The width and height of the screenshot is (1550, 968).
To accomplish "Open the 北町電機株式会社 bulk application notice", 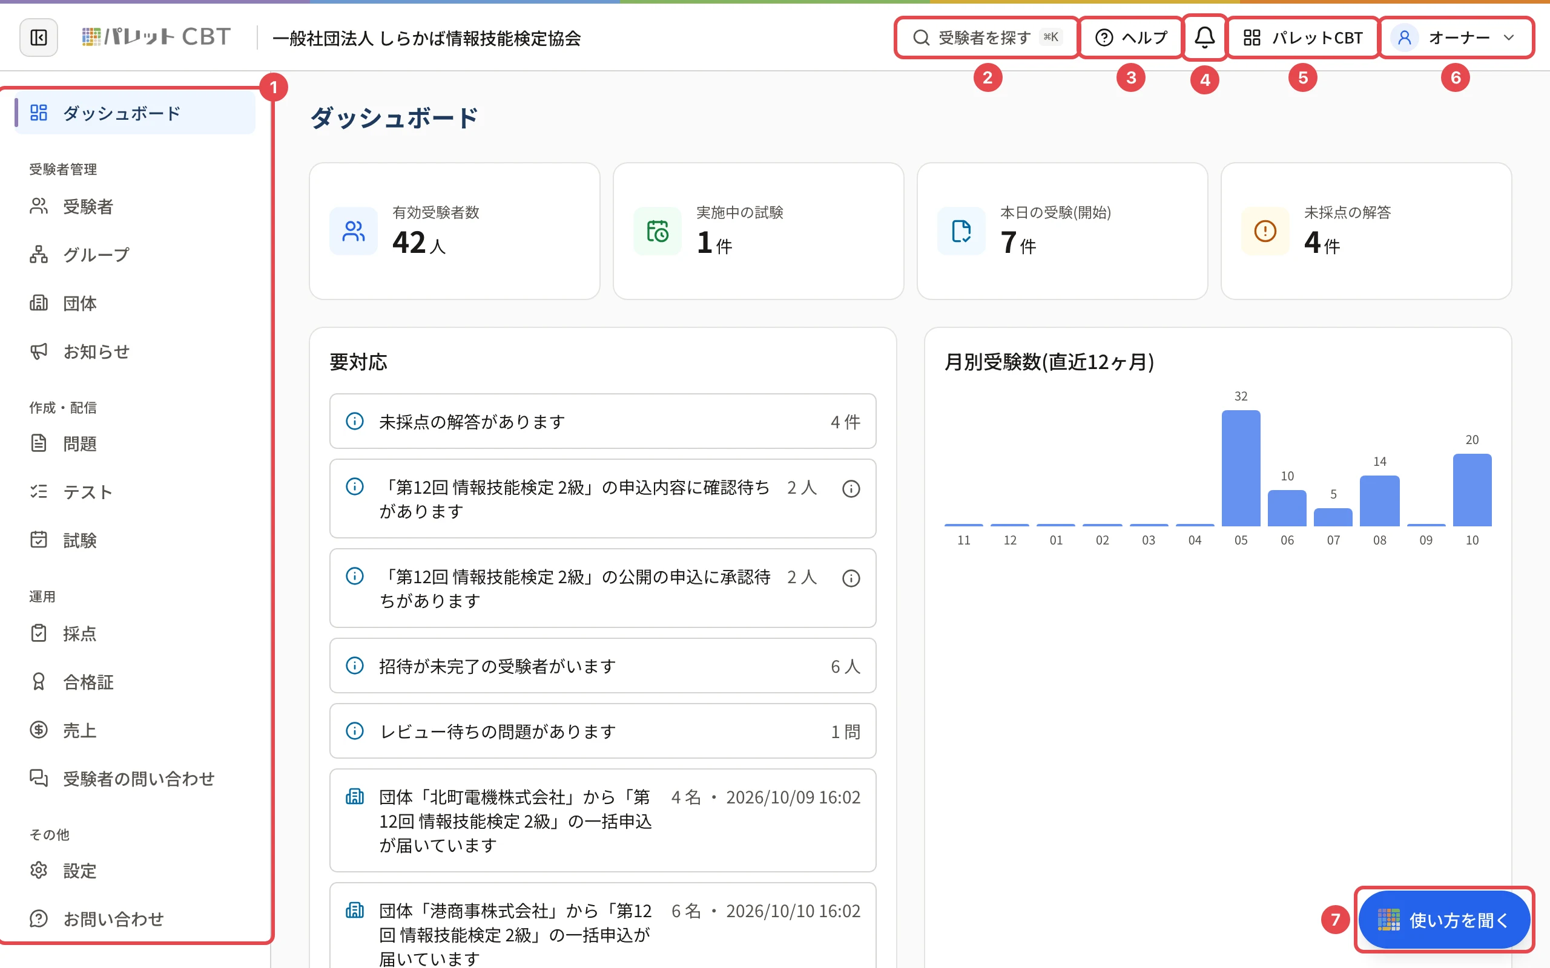I will pyautogui.click(x=602, y=821).
